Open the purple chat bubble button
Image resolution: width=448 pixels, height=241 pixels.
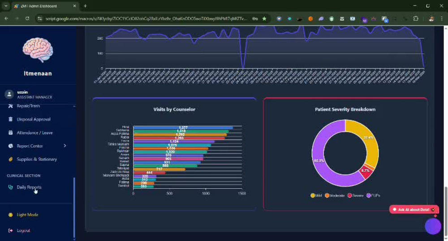[433, 226]
